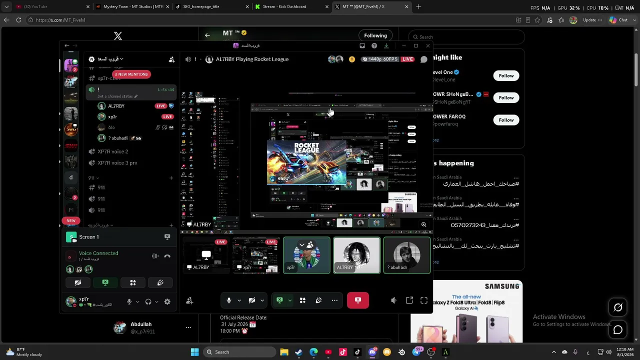640x360 pixels.
Task: Collapse participants chevron on xp7r tile
Action: (x=302, y=244)
